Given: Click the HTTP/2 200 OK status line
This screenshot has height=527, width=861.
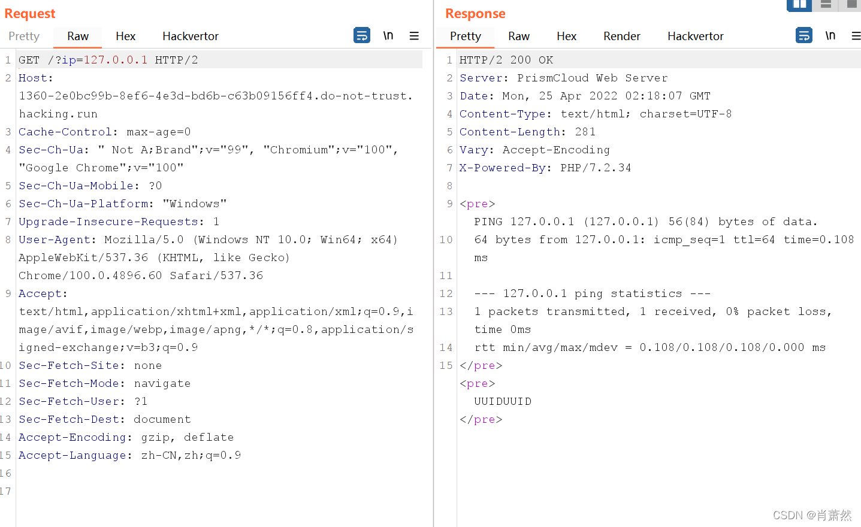Looking at the screenshot, I should coord(506,60).
